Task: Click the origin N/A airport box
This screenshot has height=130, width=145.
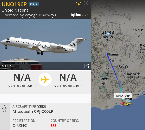Action: coord(22,82)
